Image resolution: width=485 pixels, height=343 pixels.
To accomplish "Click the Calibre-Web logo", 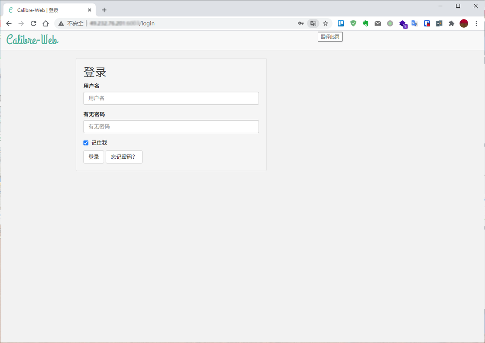I will 32,40.
